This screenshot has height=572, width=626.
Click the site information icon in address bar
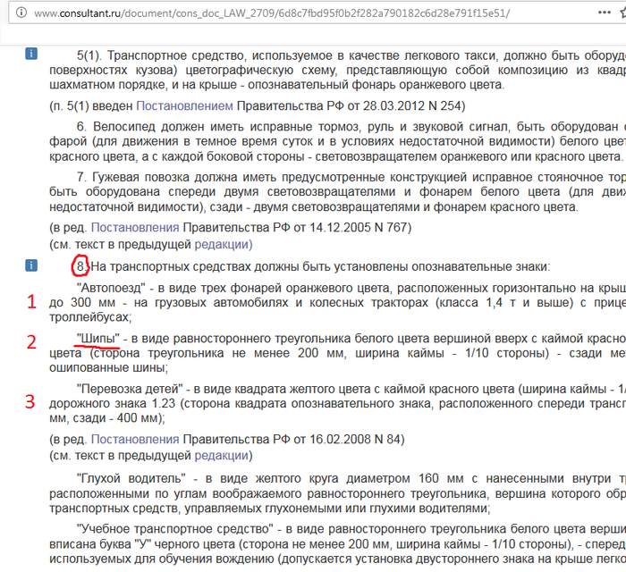9,14
